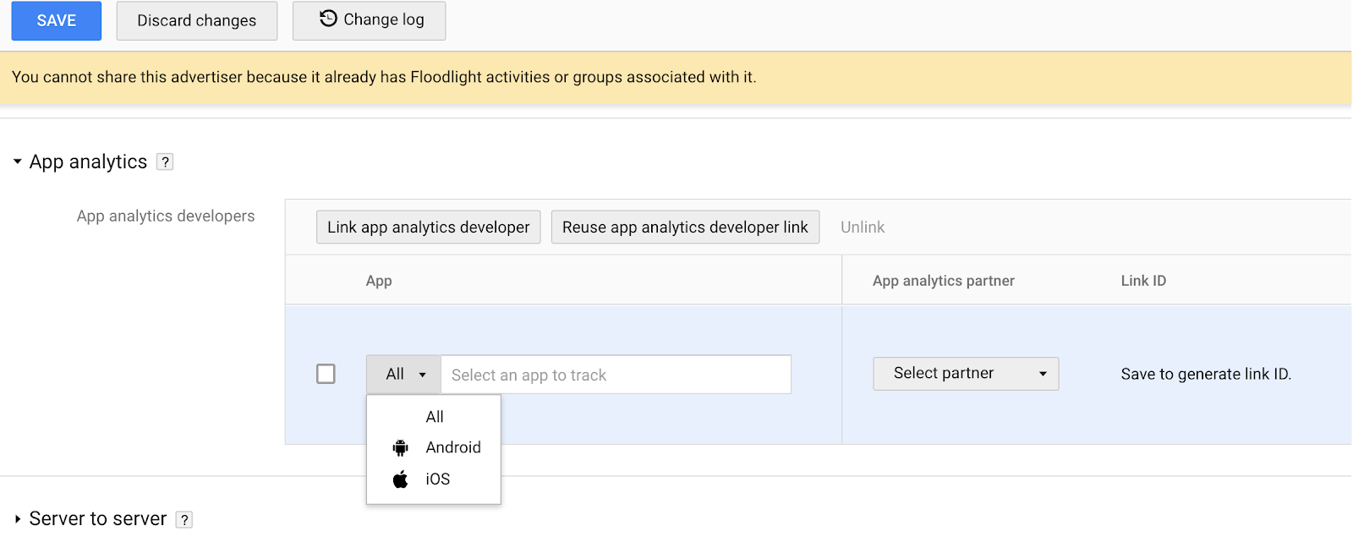This screenshot has height=537, width=1353.
Task: Click the Change log history icon
Action: (x=328, y=19)
